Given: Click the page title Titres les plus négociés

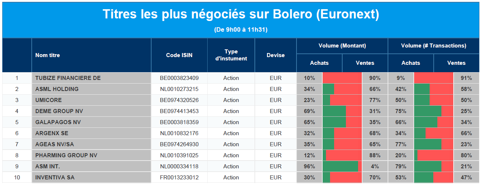Looking at the screenshot, I should 241,14.
